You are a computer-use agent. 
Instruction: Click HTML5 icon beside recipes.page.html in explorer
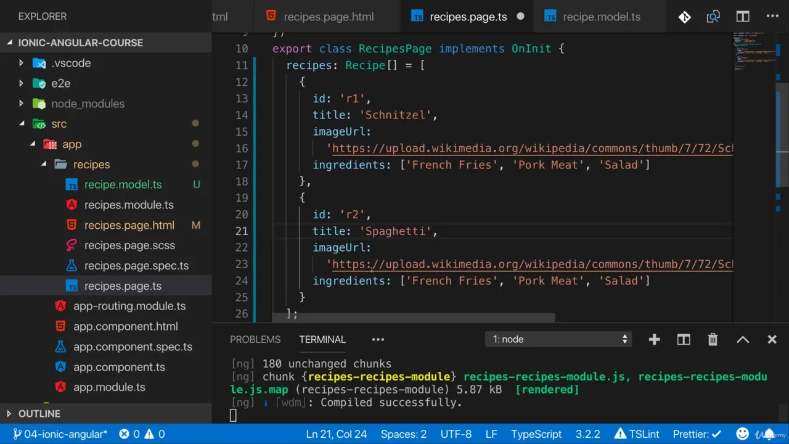(x=72, y=225)
